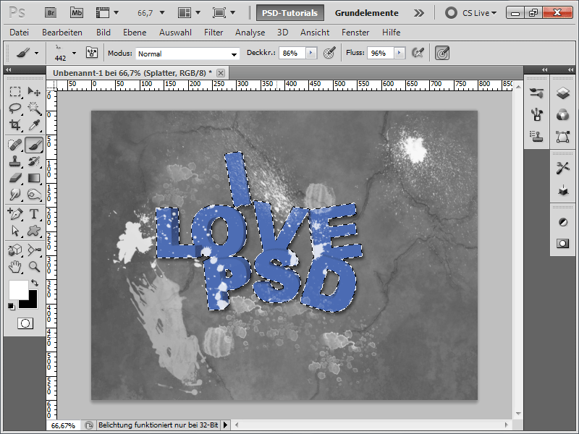This screenshot has width=579, height=434.
Task: Select the Eyedropper tool
Action: pyautogui.click(x=34, y=125)
